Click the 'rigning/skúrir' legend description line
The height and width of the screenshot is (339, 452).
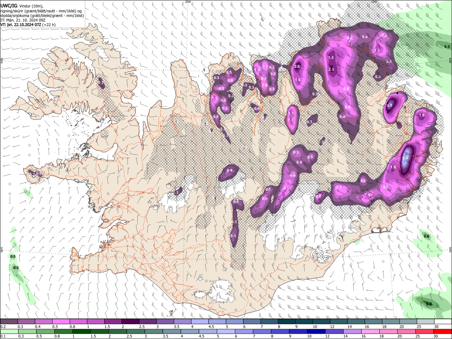point(41,11)
